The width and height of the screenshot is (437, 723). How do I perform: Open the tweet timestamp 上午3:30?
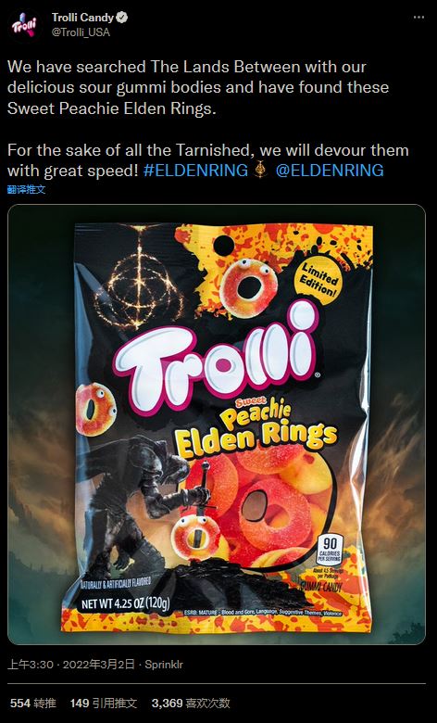(31, 665)
